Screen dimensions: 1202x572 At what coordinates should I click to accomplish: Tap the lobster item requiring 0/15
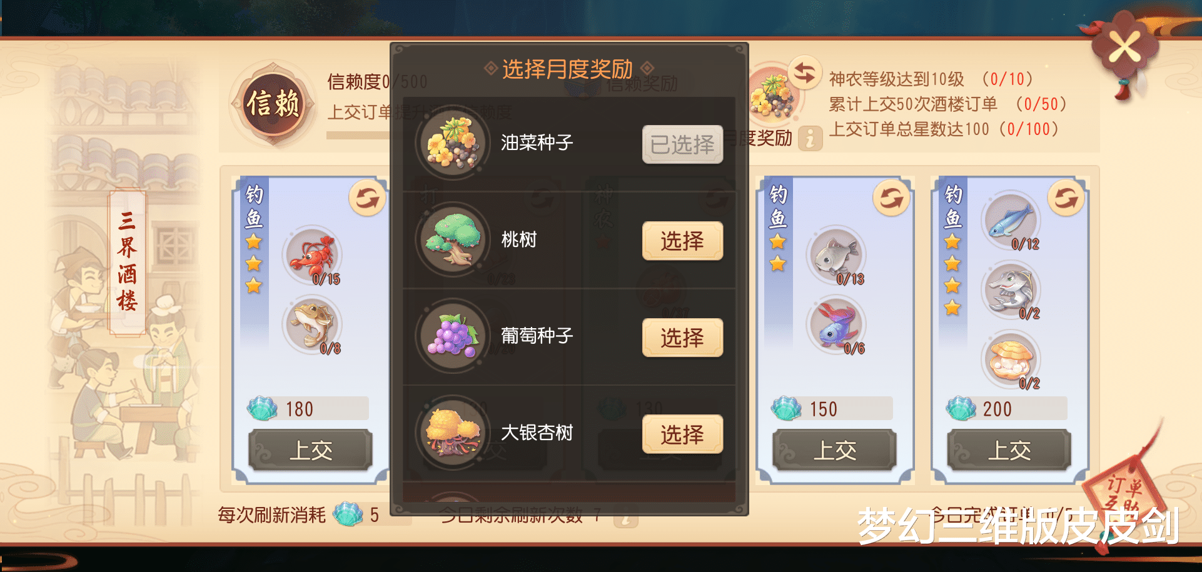click(x=312, y=256)
